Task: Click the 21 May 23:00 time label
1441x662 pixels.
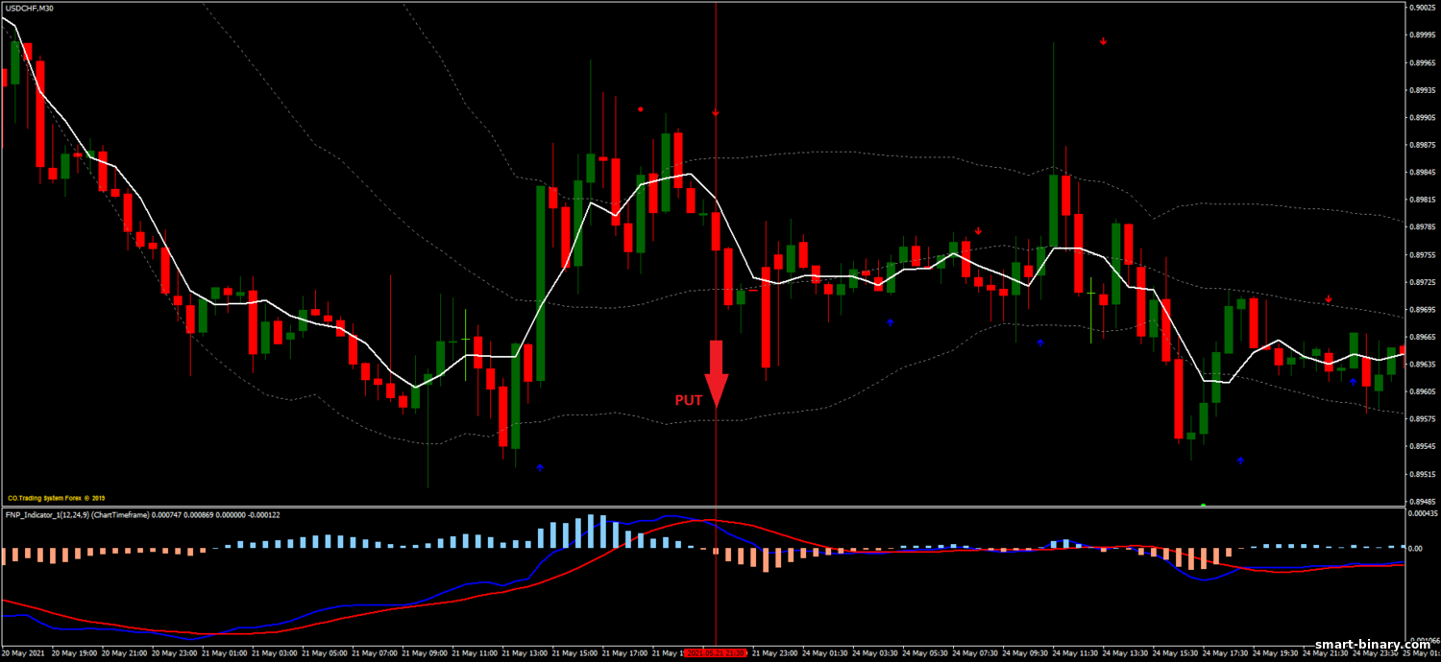Action: click(776, 652)
